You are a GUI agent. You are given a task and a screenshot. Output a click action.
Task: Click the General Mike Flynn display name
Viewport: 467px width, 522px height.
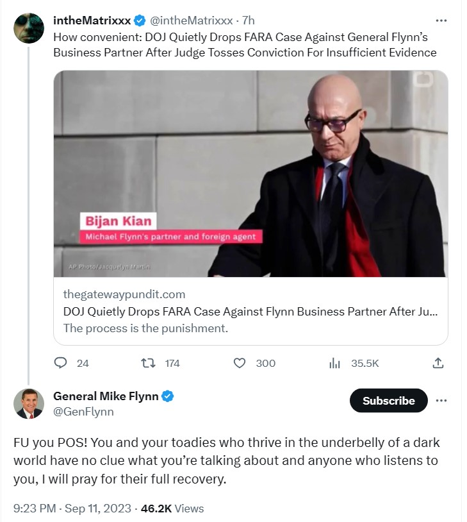(106, 396)
